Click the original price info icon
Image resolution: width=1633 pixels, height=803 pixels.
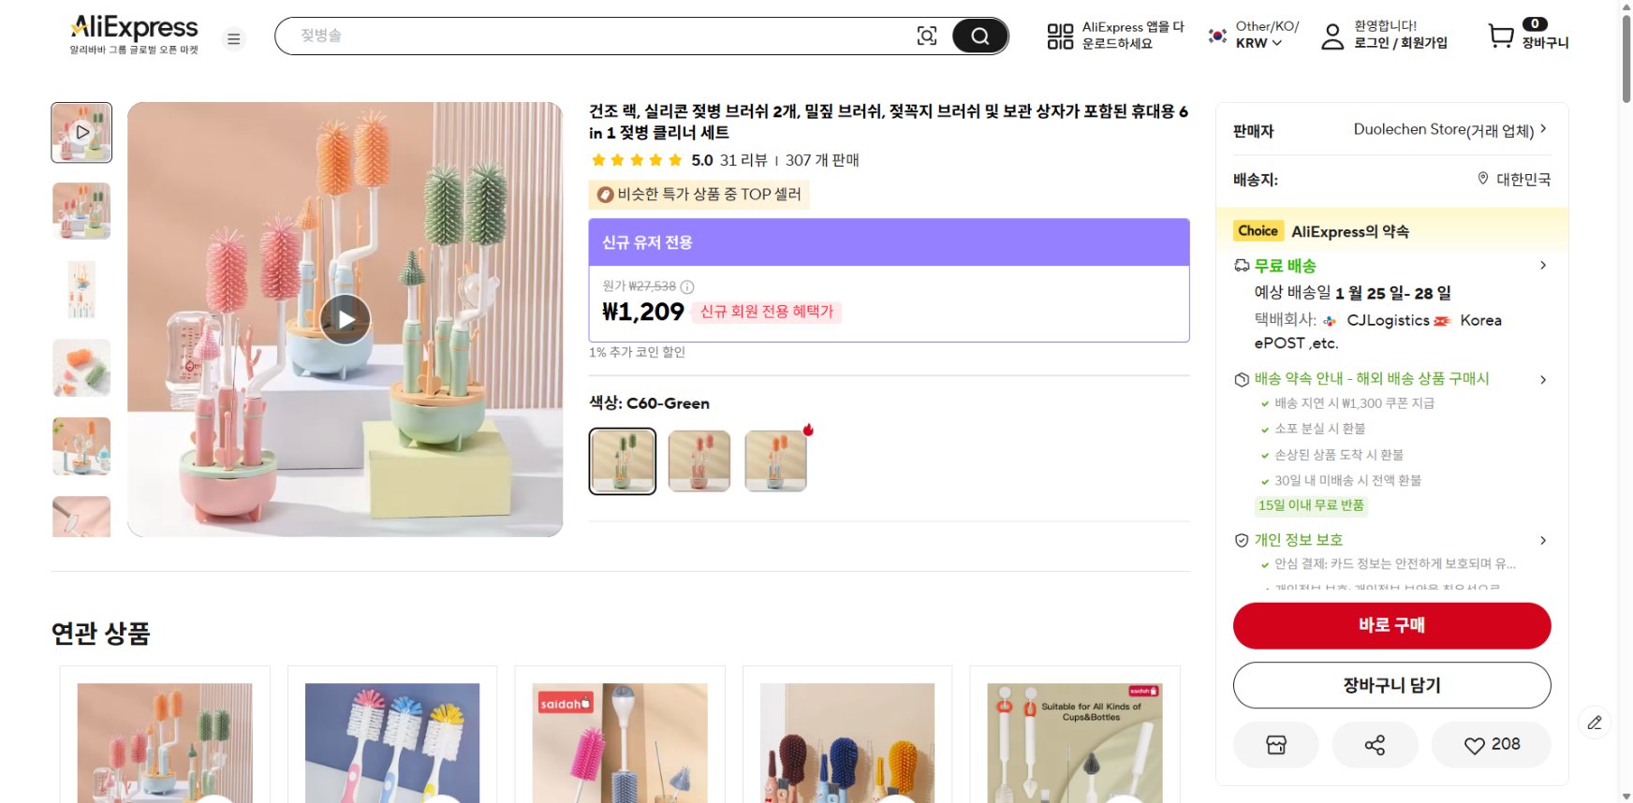coord(687,287)
